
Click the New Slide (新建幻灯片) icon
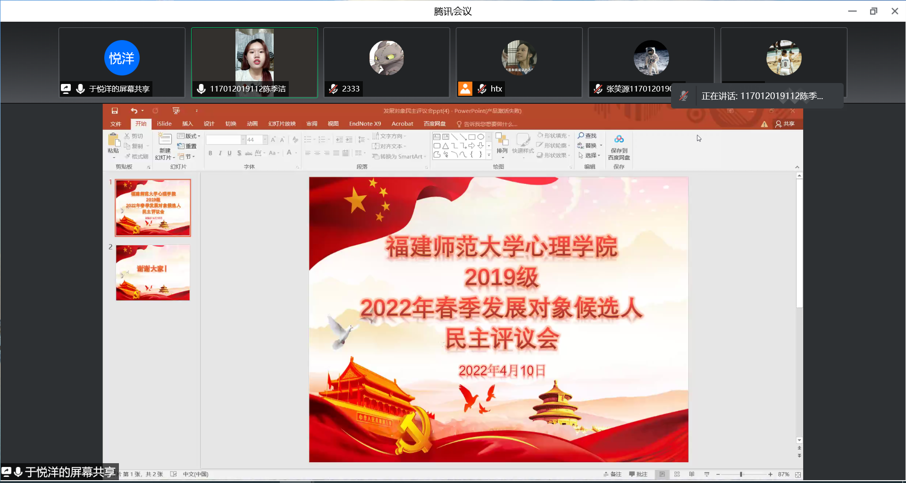tap(165, 140)
